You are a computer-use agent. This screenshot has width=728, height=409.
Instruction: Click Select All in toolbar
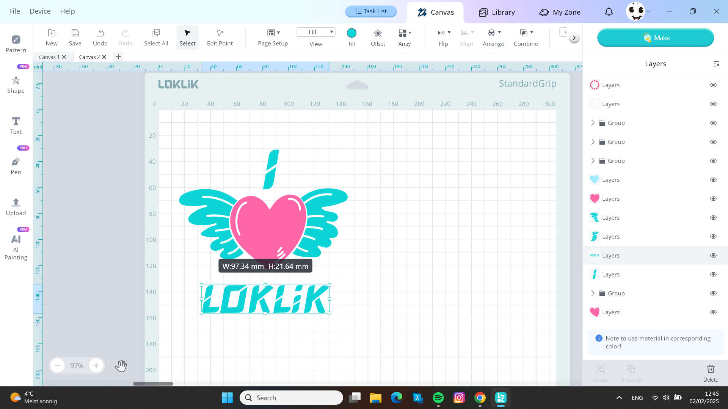pyautogui.click(x=156, y=37)
